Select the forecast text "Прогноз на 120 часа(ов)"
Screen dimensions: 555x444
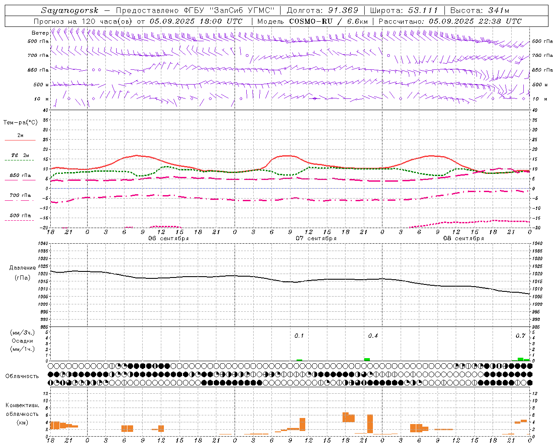tap(83, 21)
